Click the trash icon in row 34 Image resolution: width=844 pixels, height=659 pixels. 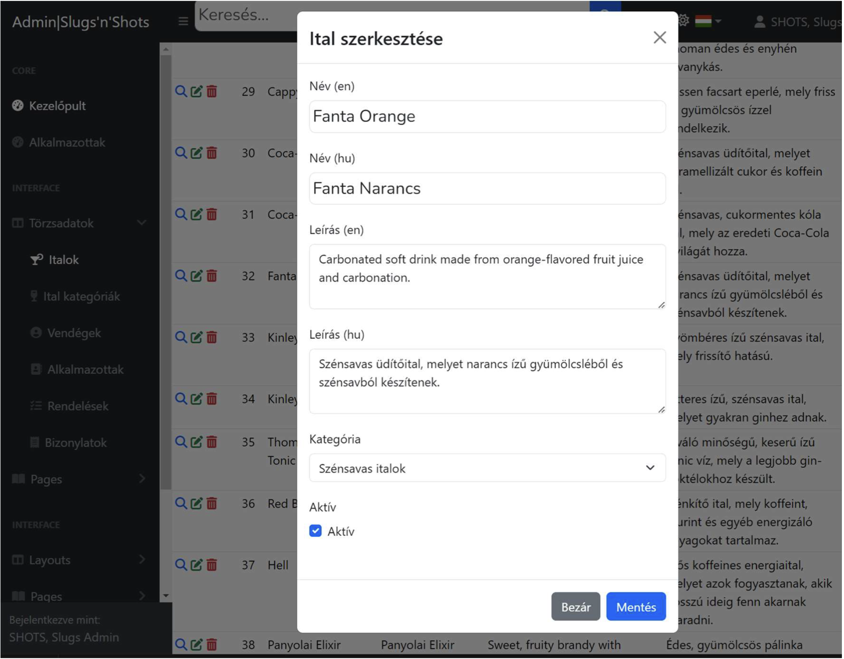tap(212, 399)
